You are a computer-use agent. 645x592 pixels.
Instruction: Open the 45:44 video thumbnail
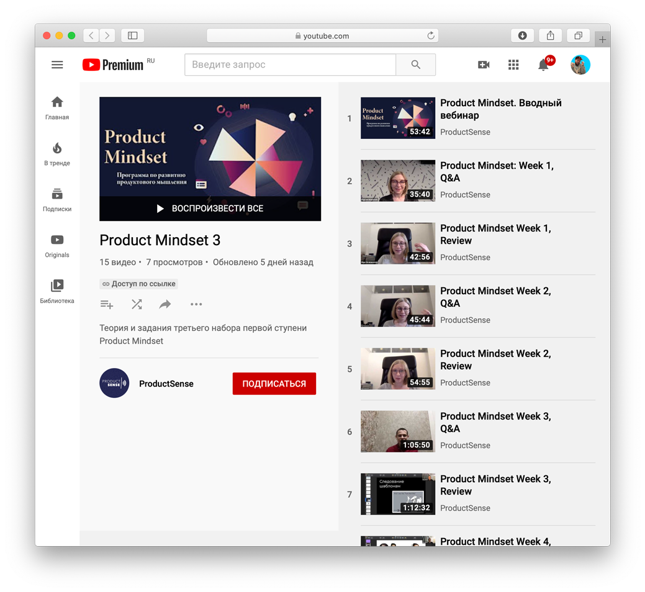(398, 306)
